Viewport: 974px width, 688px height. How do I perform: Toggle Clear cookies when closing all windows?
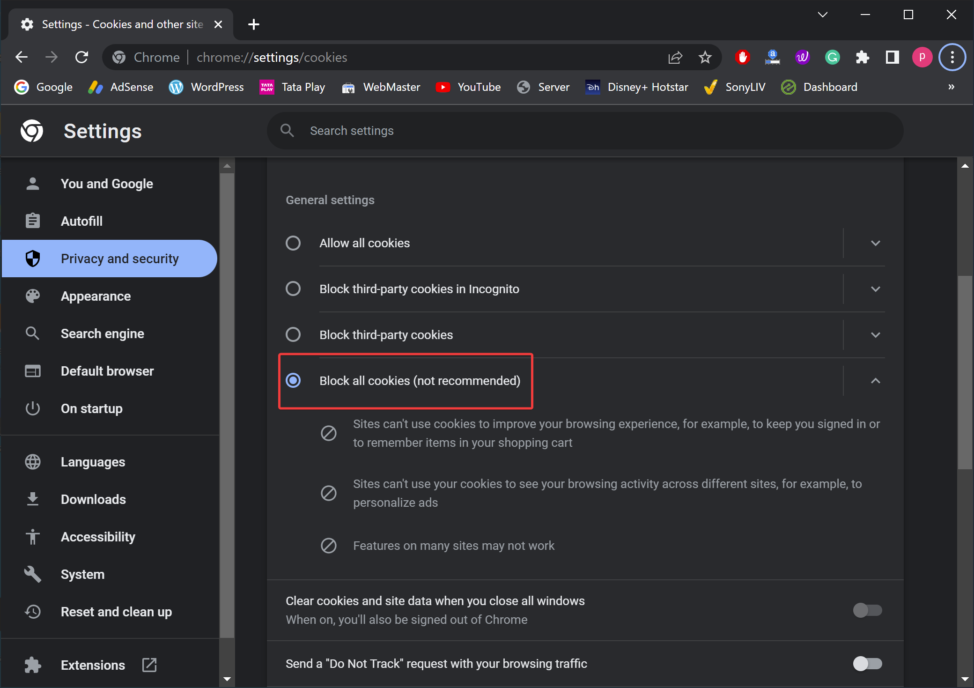(868, 610)
